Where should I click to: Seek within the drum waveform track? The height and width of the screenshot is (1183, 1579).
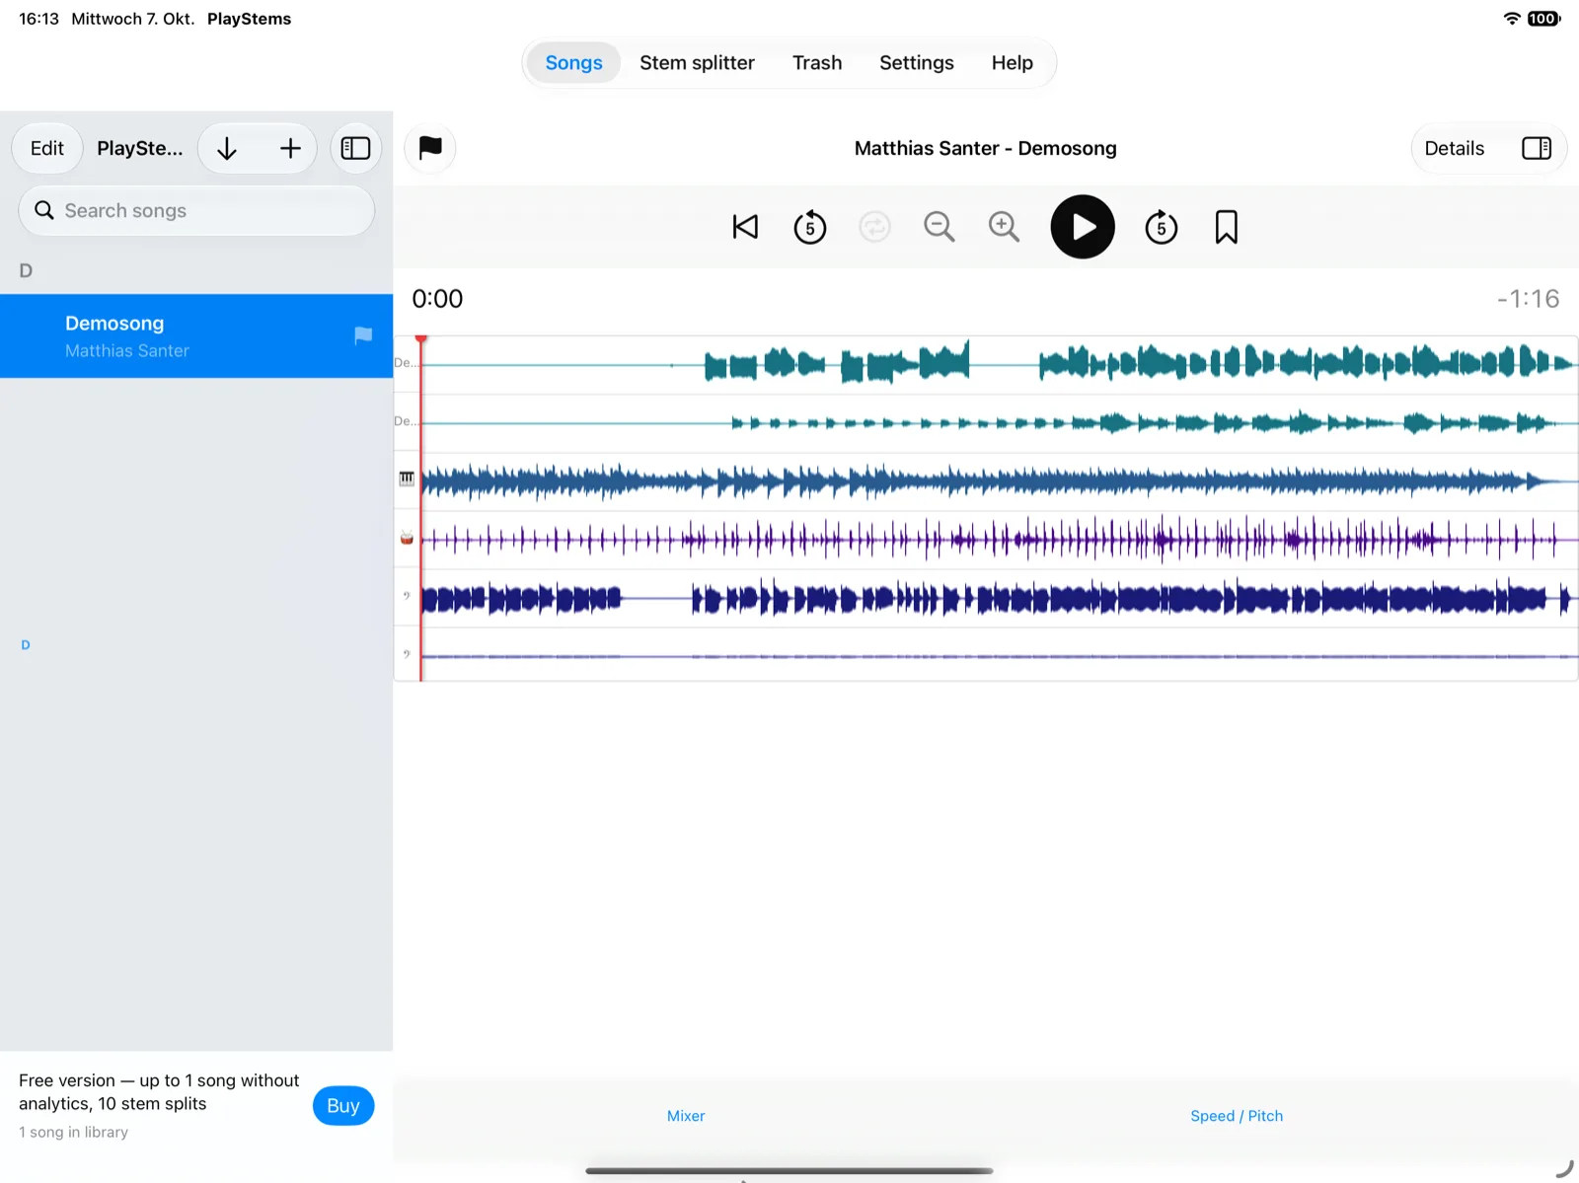[1000, 540]
